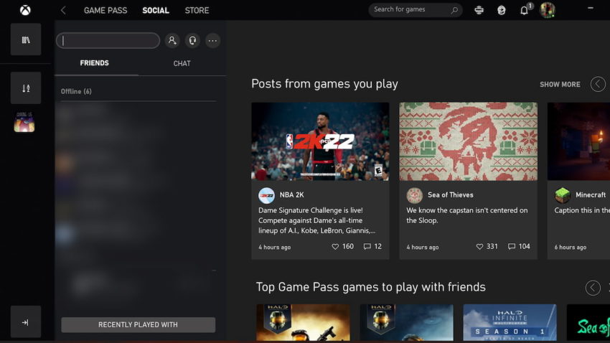Minimize the Xbox app window
610x343 pixels.
coord(590,8)
